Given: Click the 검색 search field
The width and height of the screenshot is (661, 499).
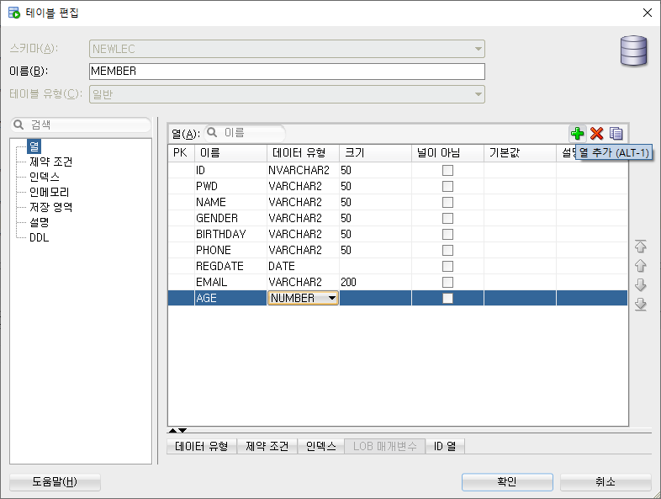Looking at the screenshot, I should (x=81, y=125).
